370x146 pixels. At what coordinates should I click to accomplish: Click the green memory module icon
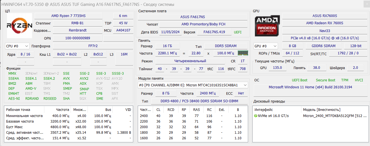[x=243, y=53]
